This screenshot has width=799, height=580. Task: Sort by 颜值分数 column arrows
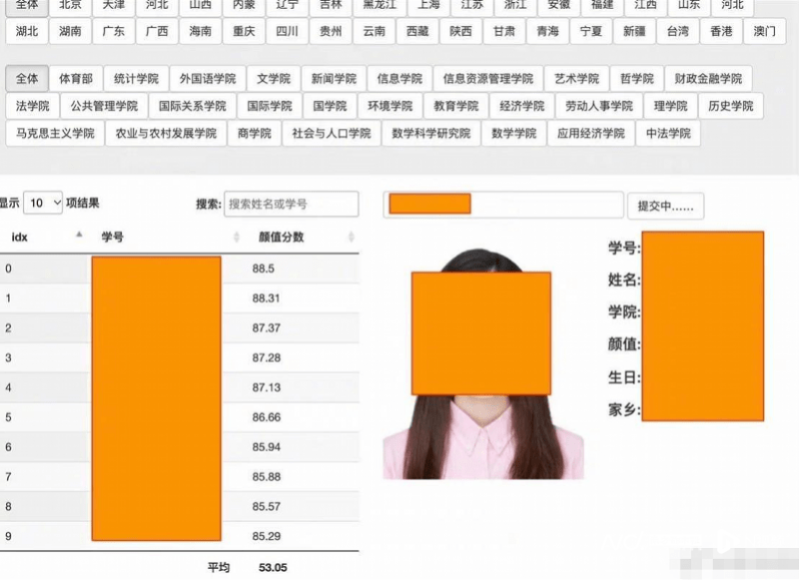tap(352, 237)
